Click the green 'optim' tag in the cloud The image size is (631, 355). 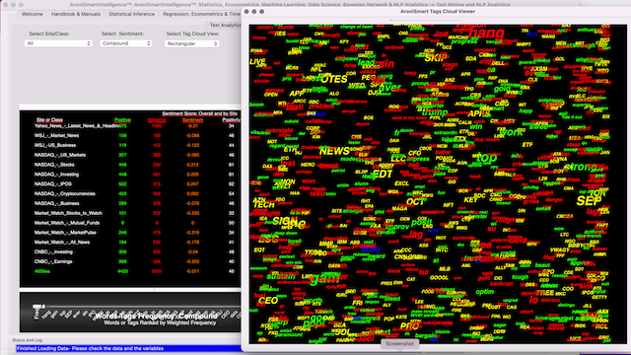[x=484, y=292]
